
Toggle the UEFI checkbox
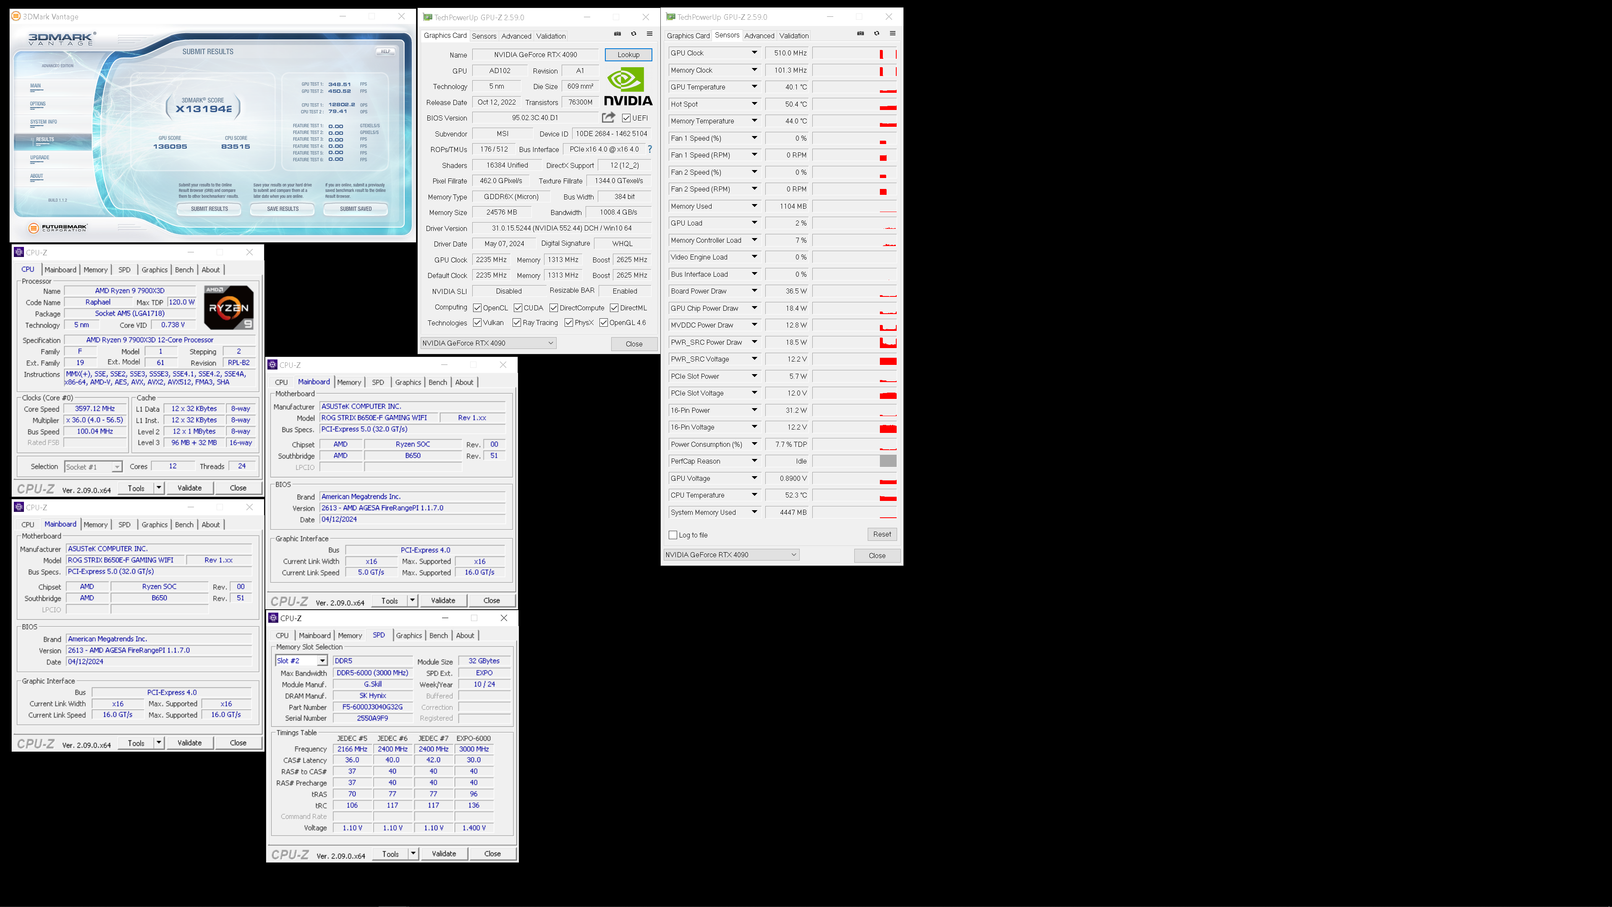pyautogui.click(x=626, y=118)
